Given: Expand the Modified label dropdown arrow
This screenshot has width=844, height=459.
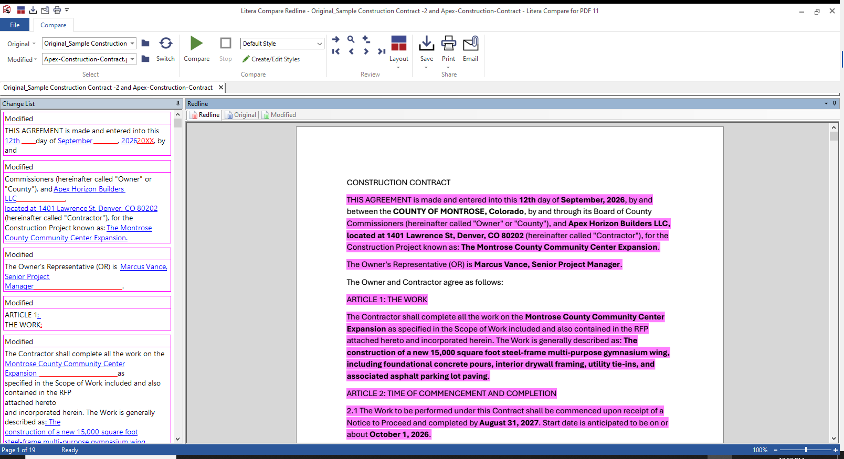Looking at the screenshot, I should (x=36, y=59).
